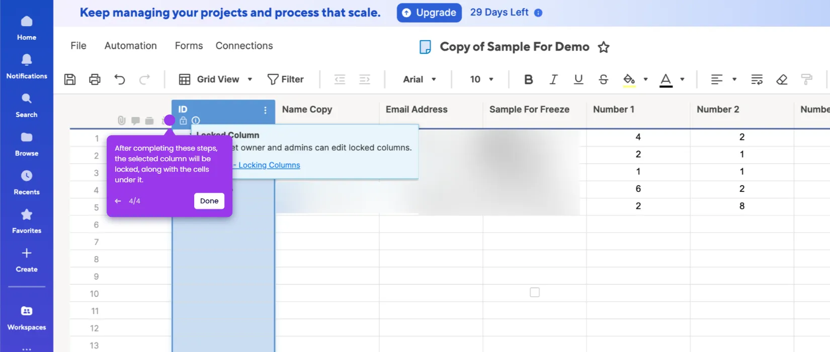
Task: Click the sheet title text
Action: tap(514, 47)
